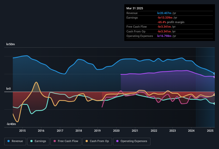Click the -kr40m y-axis label
The height and width of the screenshot is (149, 219).
click(x=11, y=124)
